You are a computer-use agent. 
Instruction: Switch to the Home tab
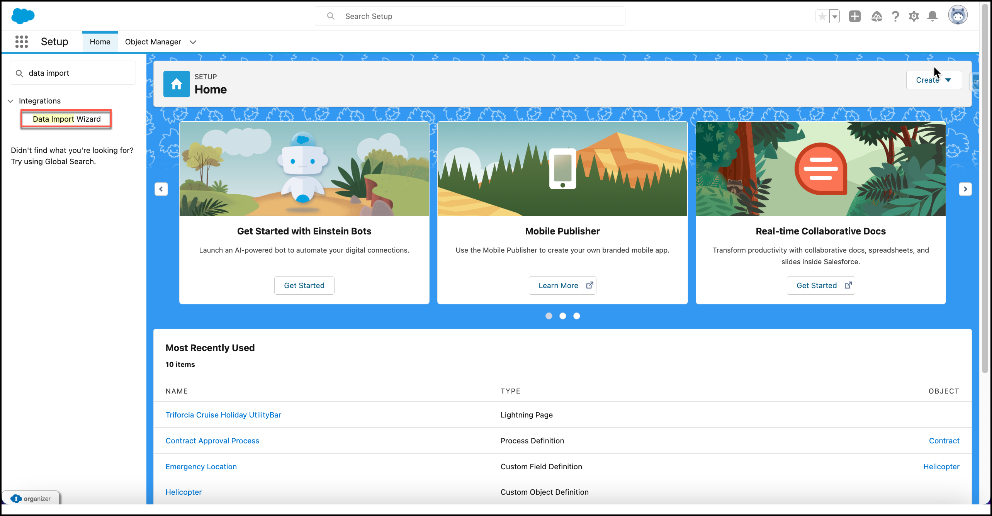[100, 42]
